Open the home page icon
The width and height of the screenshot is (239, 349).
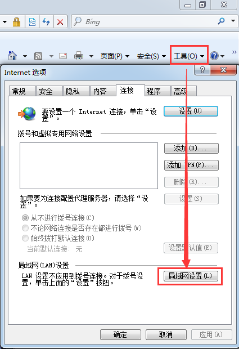(x=12, y=56)
